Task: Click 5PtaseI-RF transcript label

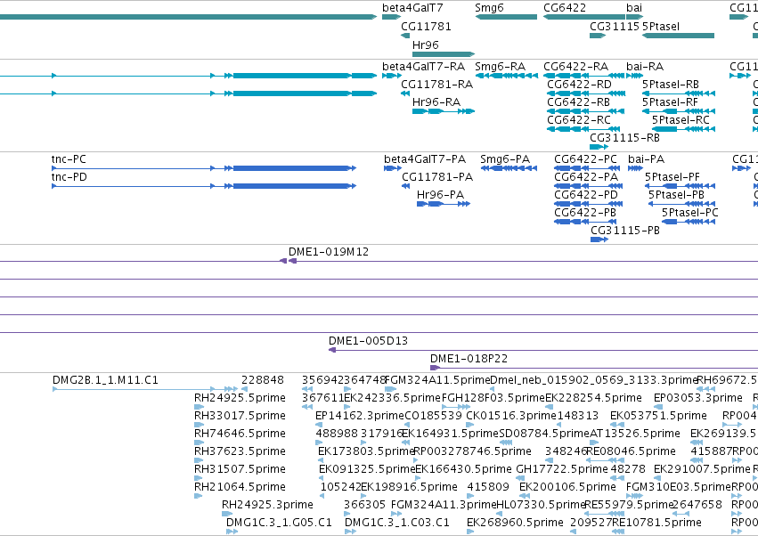Action: (670, 102)
